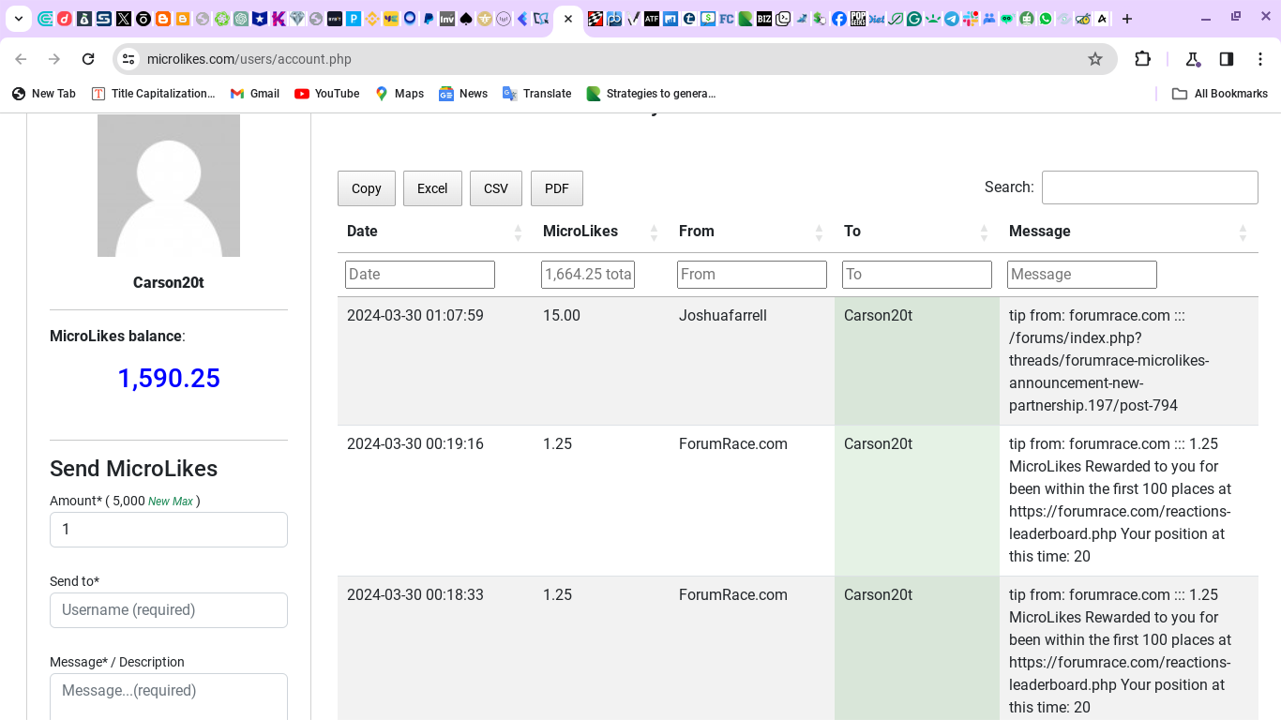Screen dimensions: 1281x720
Task: Open the News bookmark
Action: click(463, 94)
